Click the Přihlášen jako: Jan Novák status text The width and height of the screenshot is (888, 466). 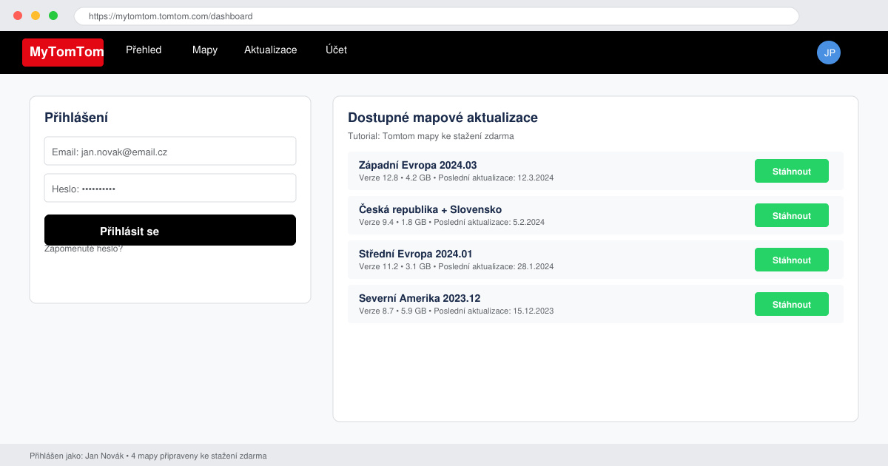[x=148, y=456]
